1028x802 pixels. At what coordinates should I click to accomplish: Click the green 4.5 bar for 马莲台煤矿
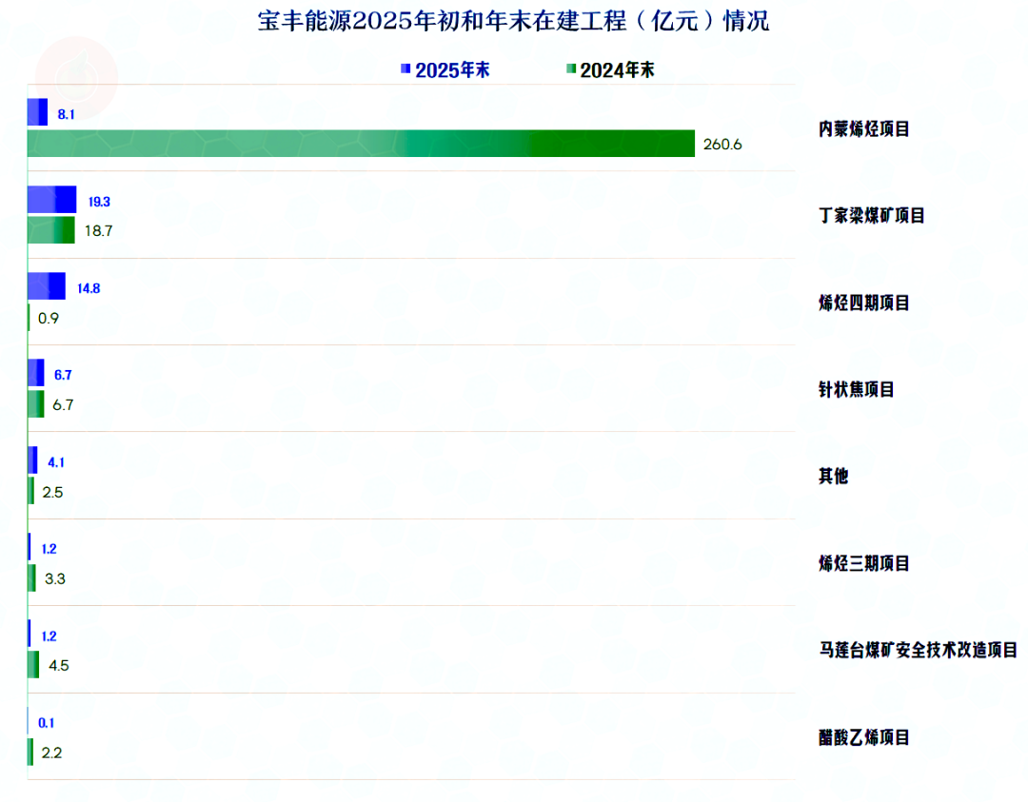(x=33, y=664)
